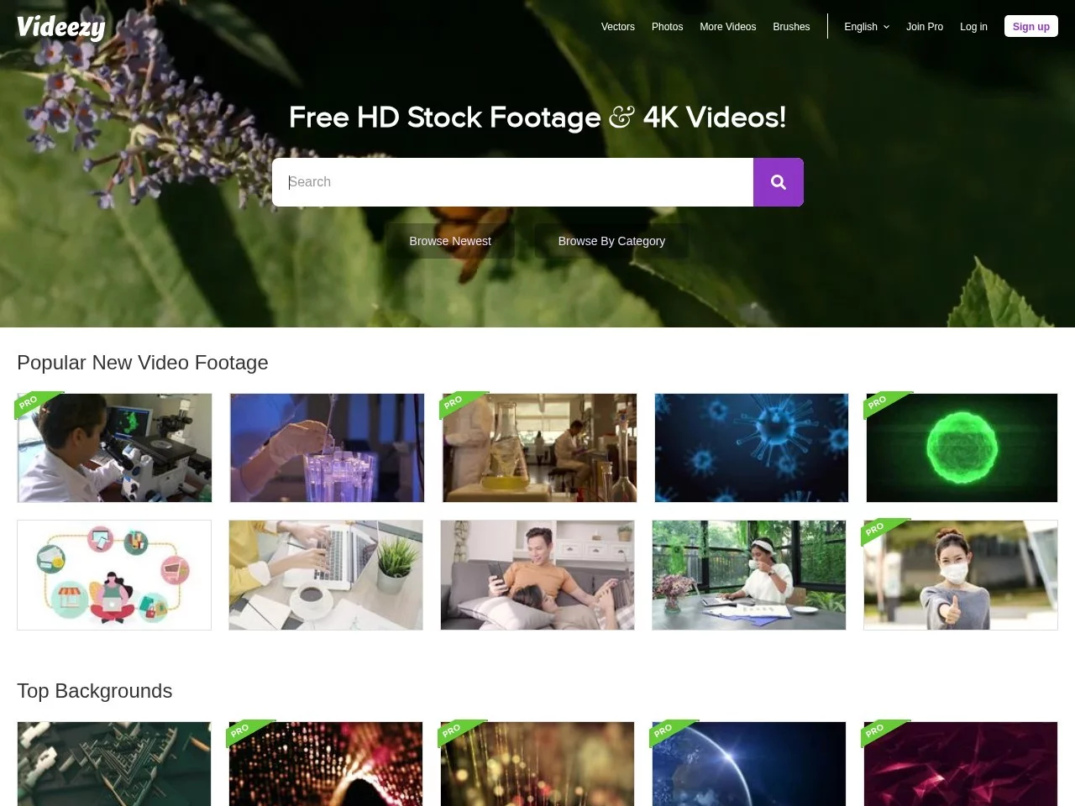Image resolution: width=1075 pixels, height=806 pixels.
Task: Open the Earth from space background thumbnail
Action: coord(749,764)
